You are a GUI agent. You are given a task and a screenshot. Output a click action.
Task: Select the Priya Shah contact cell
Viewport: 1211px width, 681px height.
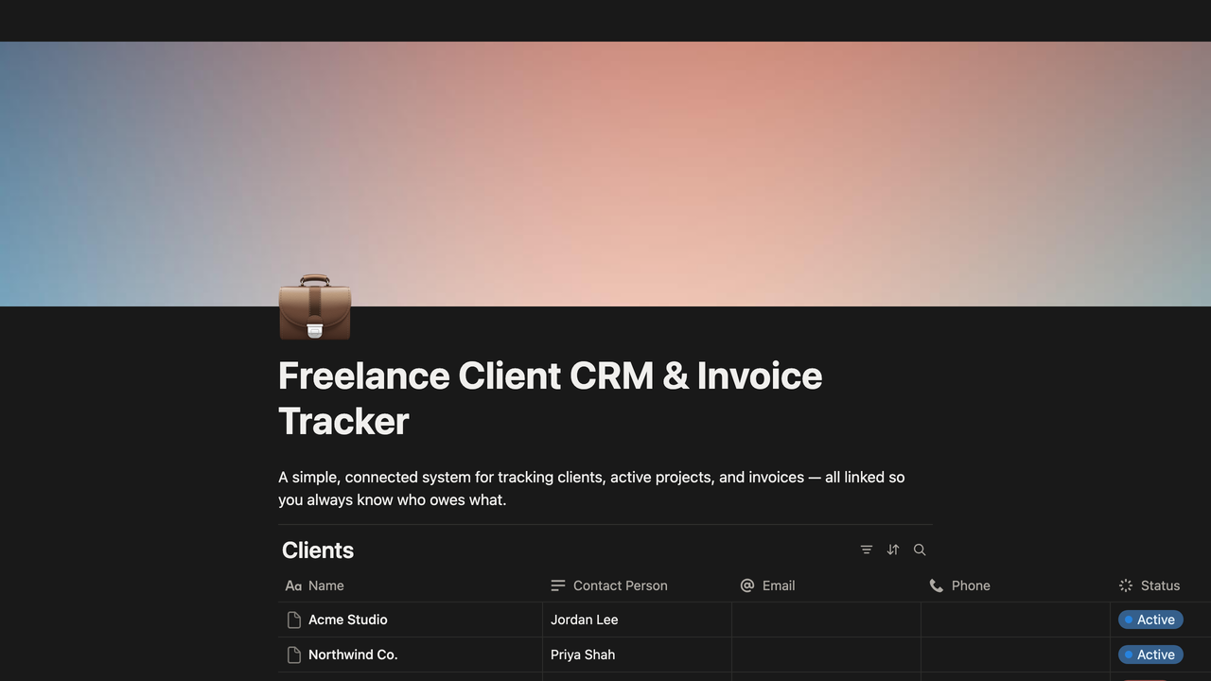pos(637,655)
